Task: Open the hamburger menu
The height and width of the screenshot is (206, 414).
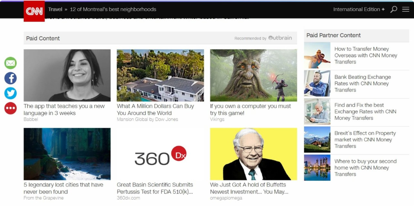Action: point(405,9)
